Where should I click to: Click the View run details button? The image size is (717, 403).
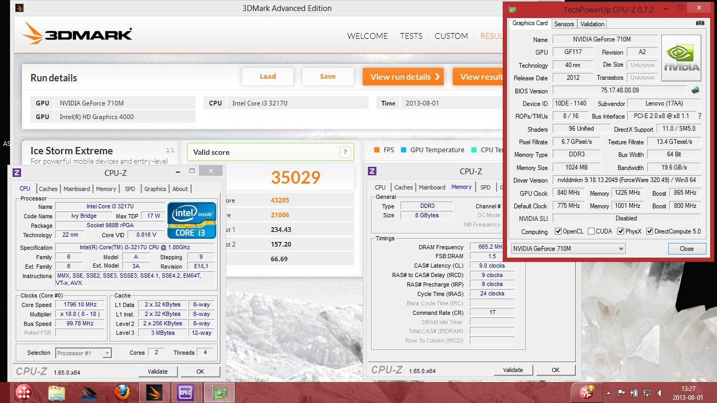[403, 77]
